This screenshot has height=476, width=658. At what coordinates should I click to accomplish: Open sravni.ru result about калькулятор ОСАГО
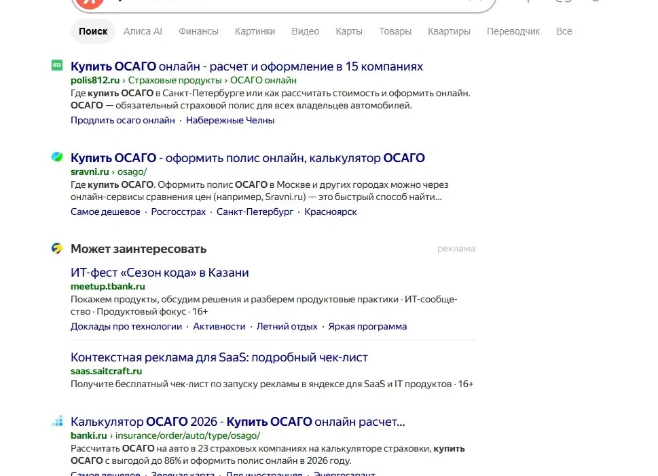tap(248, 158)
